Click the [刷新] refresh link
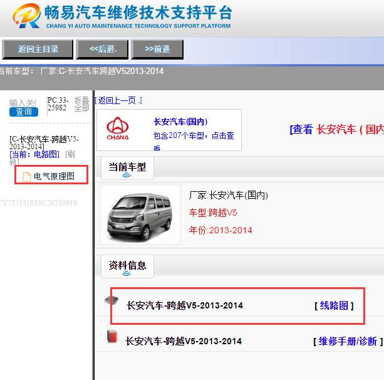This screenshot has width=384, height=380. [x=42, y=158]
